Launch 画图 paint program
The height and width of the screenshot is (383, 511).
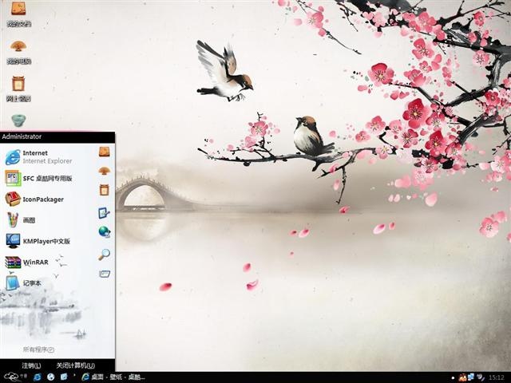20,220
